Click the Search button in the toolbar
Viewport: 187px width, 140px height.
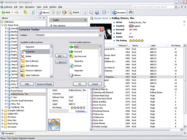point(74,12)
